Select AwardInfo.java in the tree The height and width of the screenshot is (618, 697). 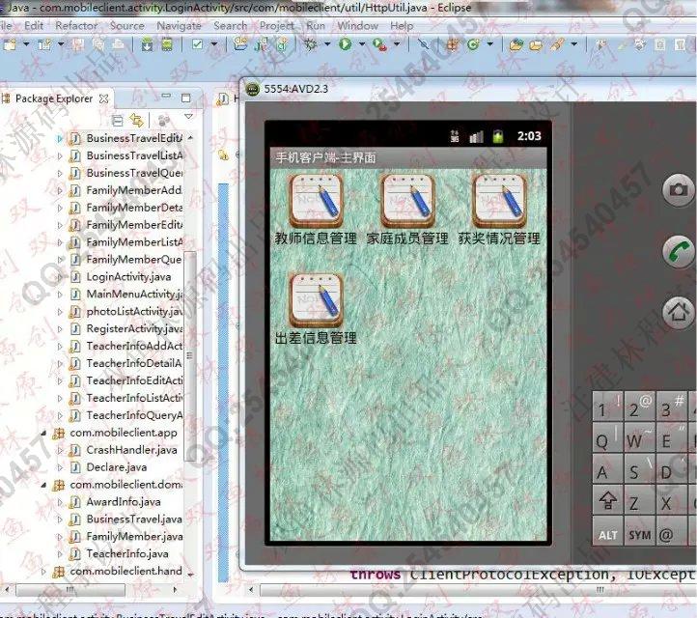pos(124,502)
